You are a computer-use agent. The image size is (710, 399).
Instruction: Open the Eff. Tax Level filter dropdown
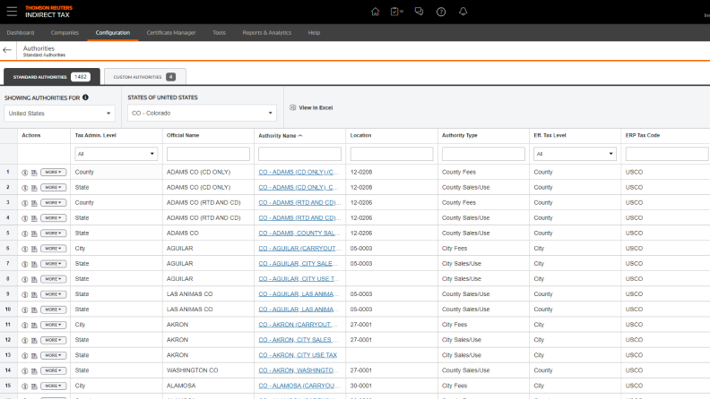click(574, 154)
